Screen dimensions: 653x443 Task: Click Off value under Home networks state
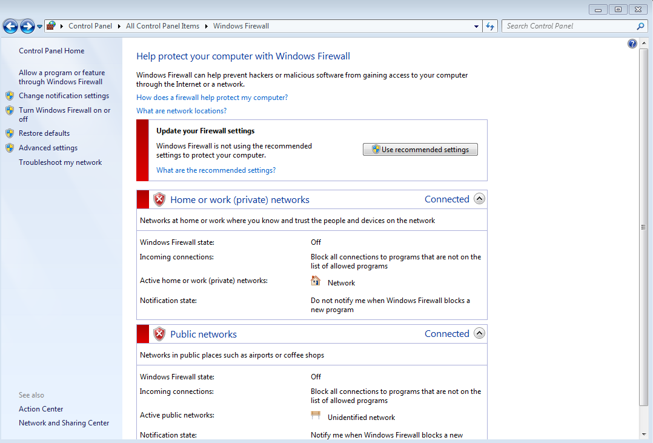316,242
